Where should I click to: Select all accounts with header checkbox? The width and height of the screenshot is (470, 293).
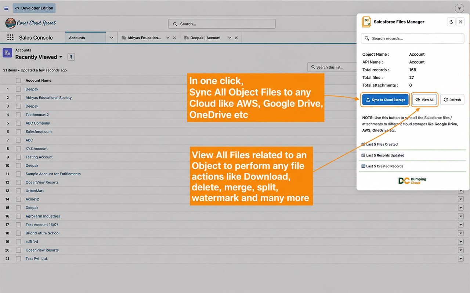click(18, 81)
